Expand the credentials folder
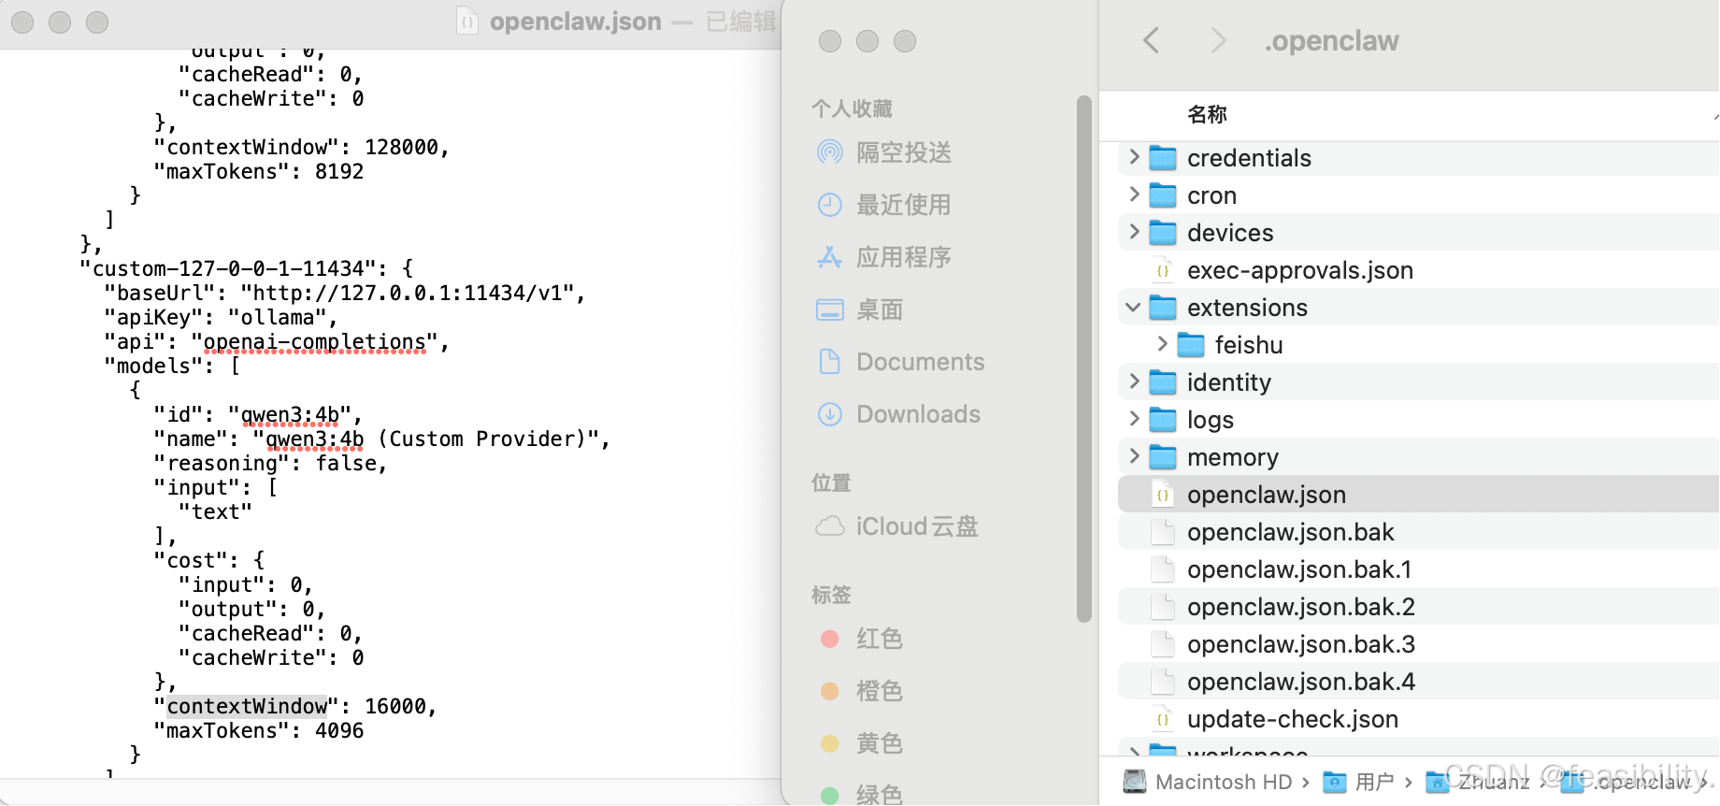The height and width of the screenshot is (806, 1720). pyautogui.click(x=1134, y=157)
